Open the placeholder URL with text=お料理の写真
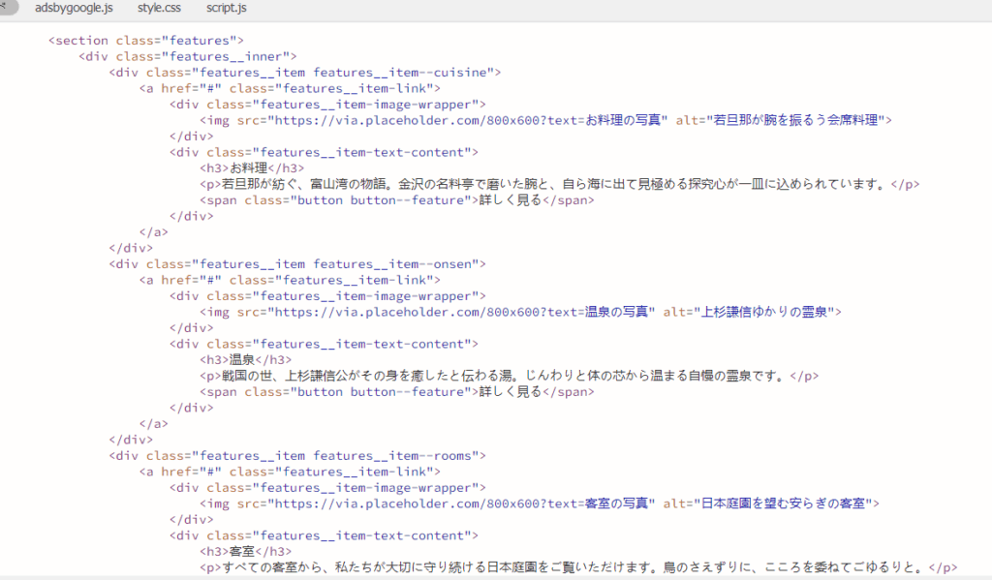 click(468, 120)
